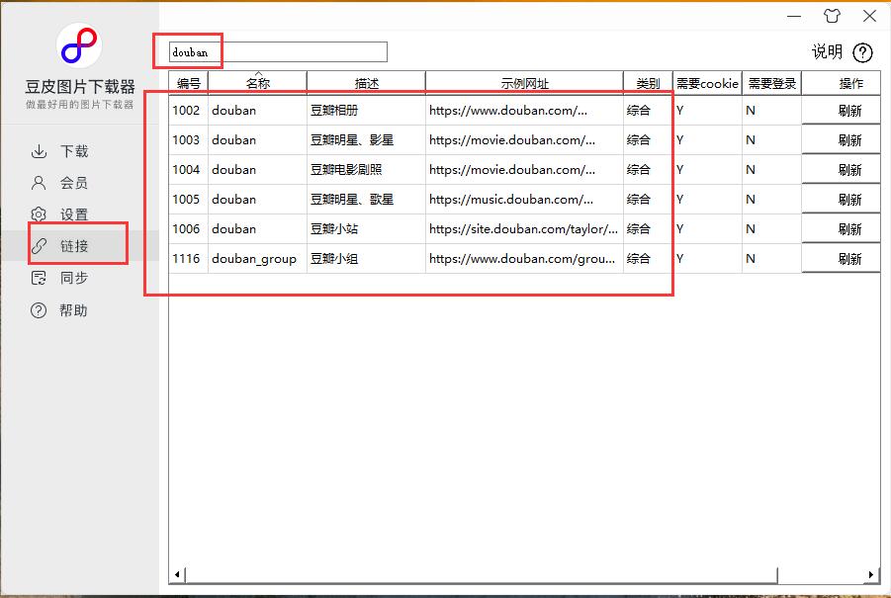This screenshot has height=598, width=891.
Task: Open the 设置 page
Action: tap(74, 214)
